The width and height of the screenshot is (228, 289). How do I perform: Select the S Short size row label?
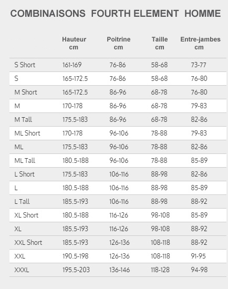pyautogui.click(x=25, y=65)
